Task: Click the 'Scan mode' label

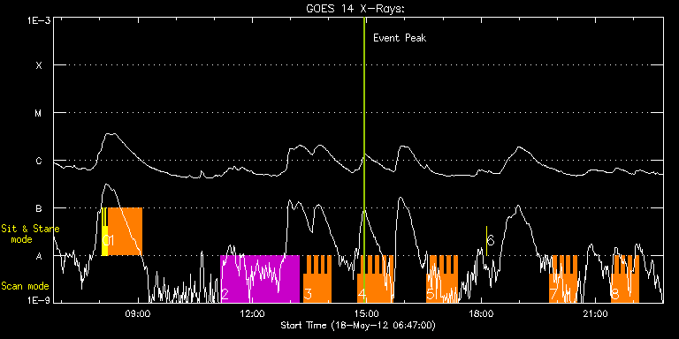Action: pos(25,286)
